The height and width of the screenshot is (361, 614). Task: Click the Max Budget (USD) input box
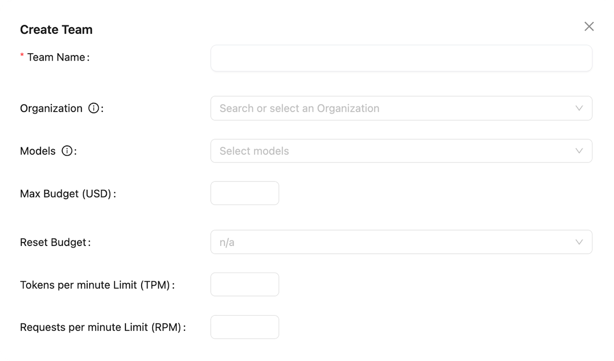[244, 193]
